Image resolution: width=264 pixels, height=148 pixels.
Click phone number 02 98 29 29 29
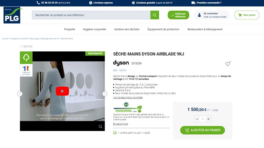pyautogui.click(x=49, y=3)
